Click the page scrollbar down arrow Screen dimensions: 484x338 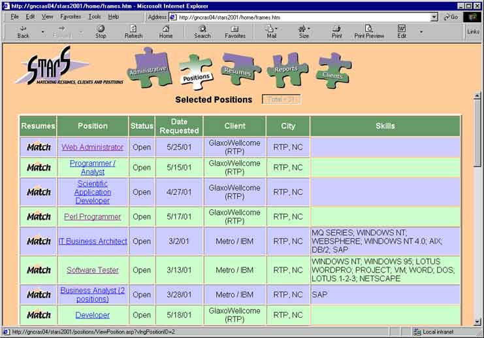coord(477,322)
